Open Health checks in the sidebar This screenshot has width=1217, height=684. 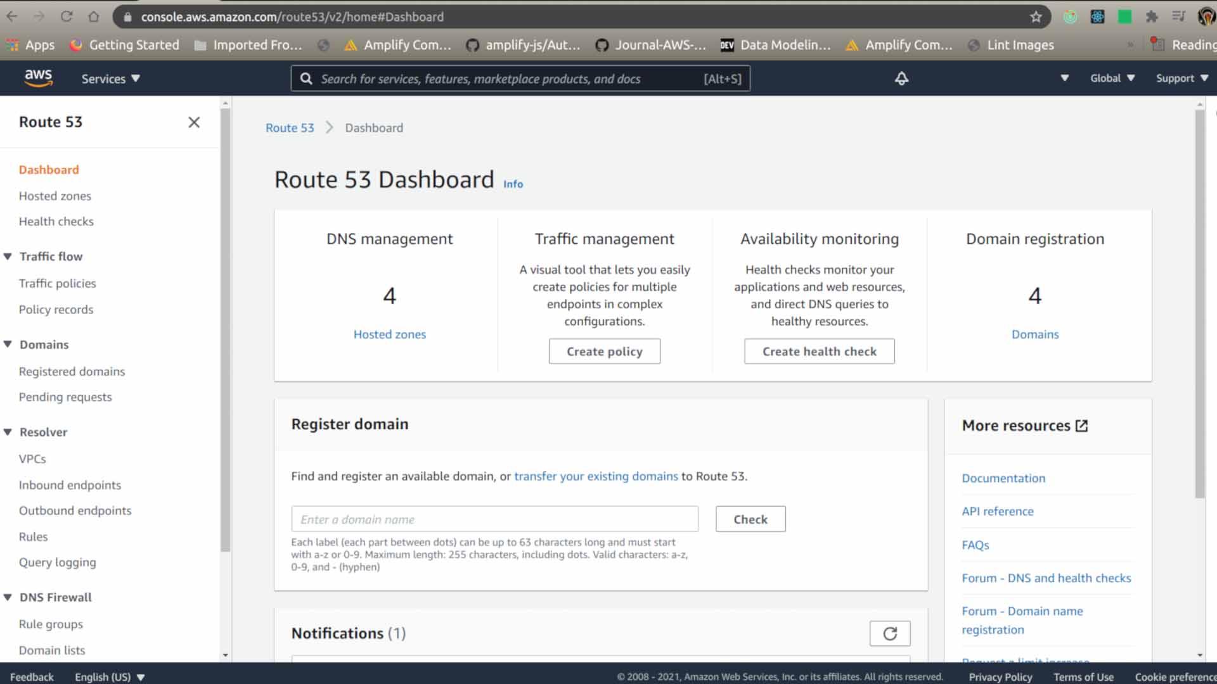tap(56, 222)
